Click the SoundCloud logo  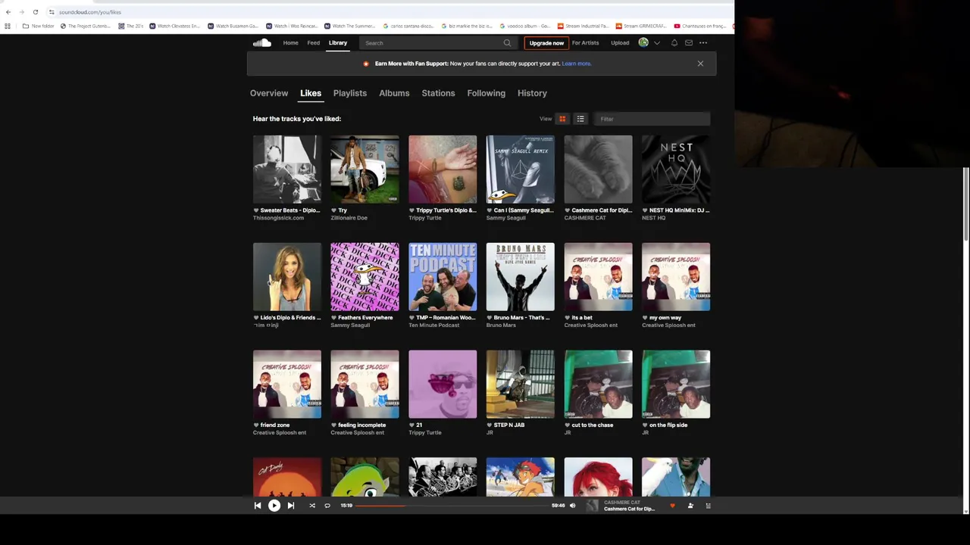click(x=262, y=43)
